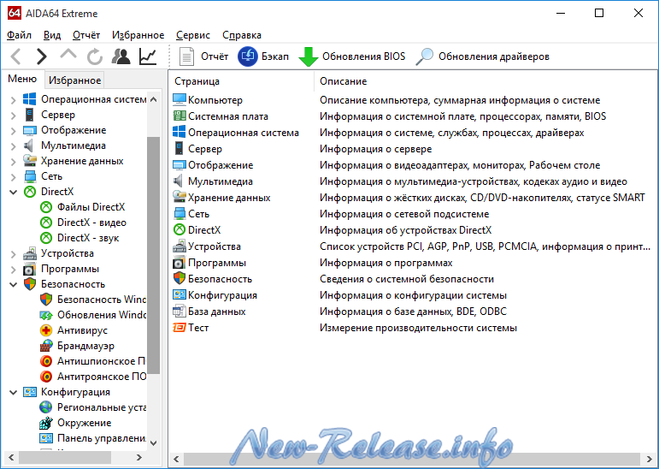Expand the Мультимедиа tree node
659x469 pixels.
(13, 146)
